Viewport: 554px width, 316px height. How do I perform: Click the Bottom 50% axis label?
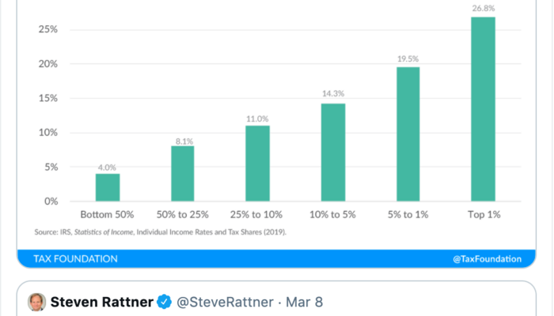coord(108,215)
